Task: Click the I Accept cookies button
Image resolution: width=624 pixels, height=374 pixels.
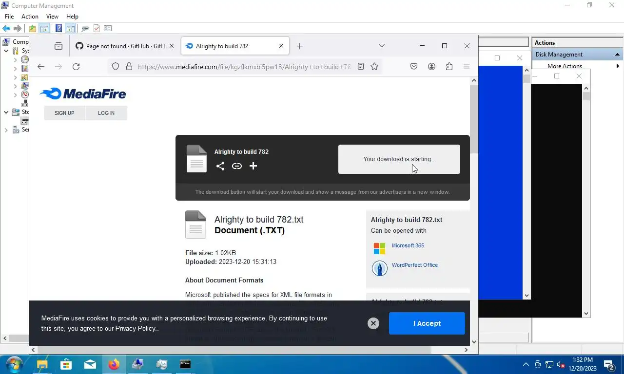Action: pos(427,323)
